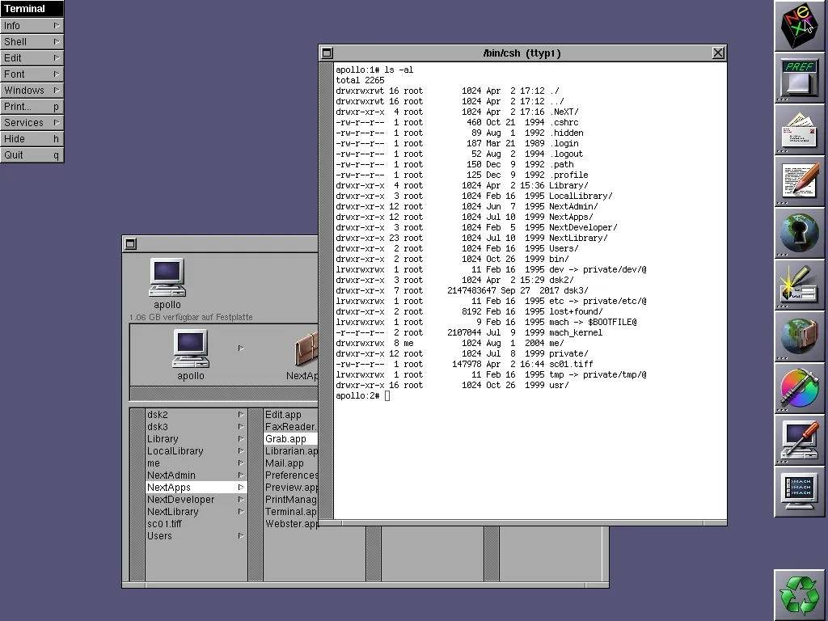Open the Services submenu

pyautogui.click(x=32, y=123)
